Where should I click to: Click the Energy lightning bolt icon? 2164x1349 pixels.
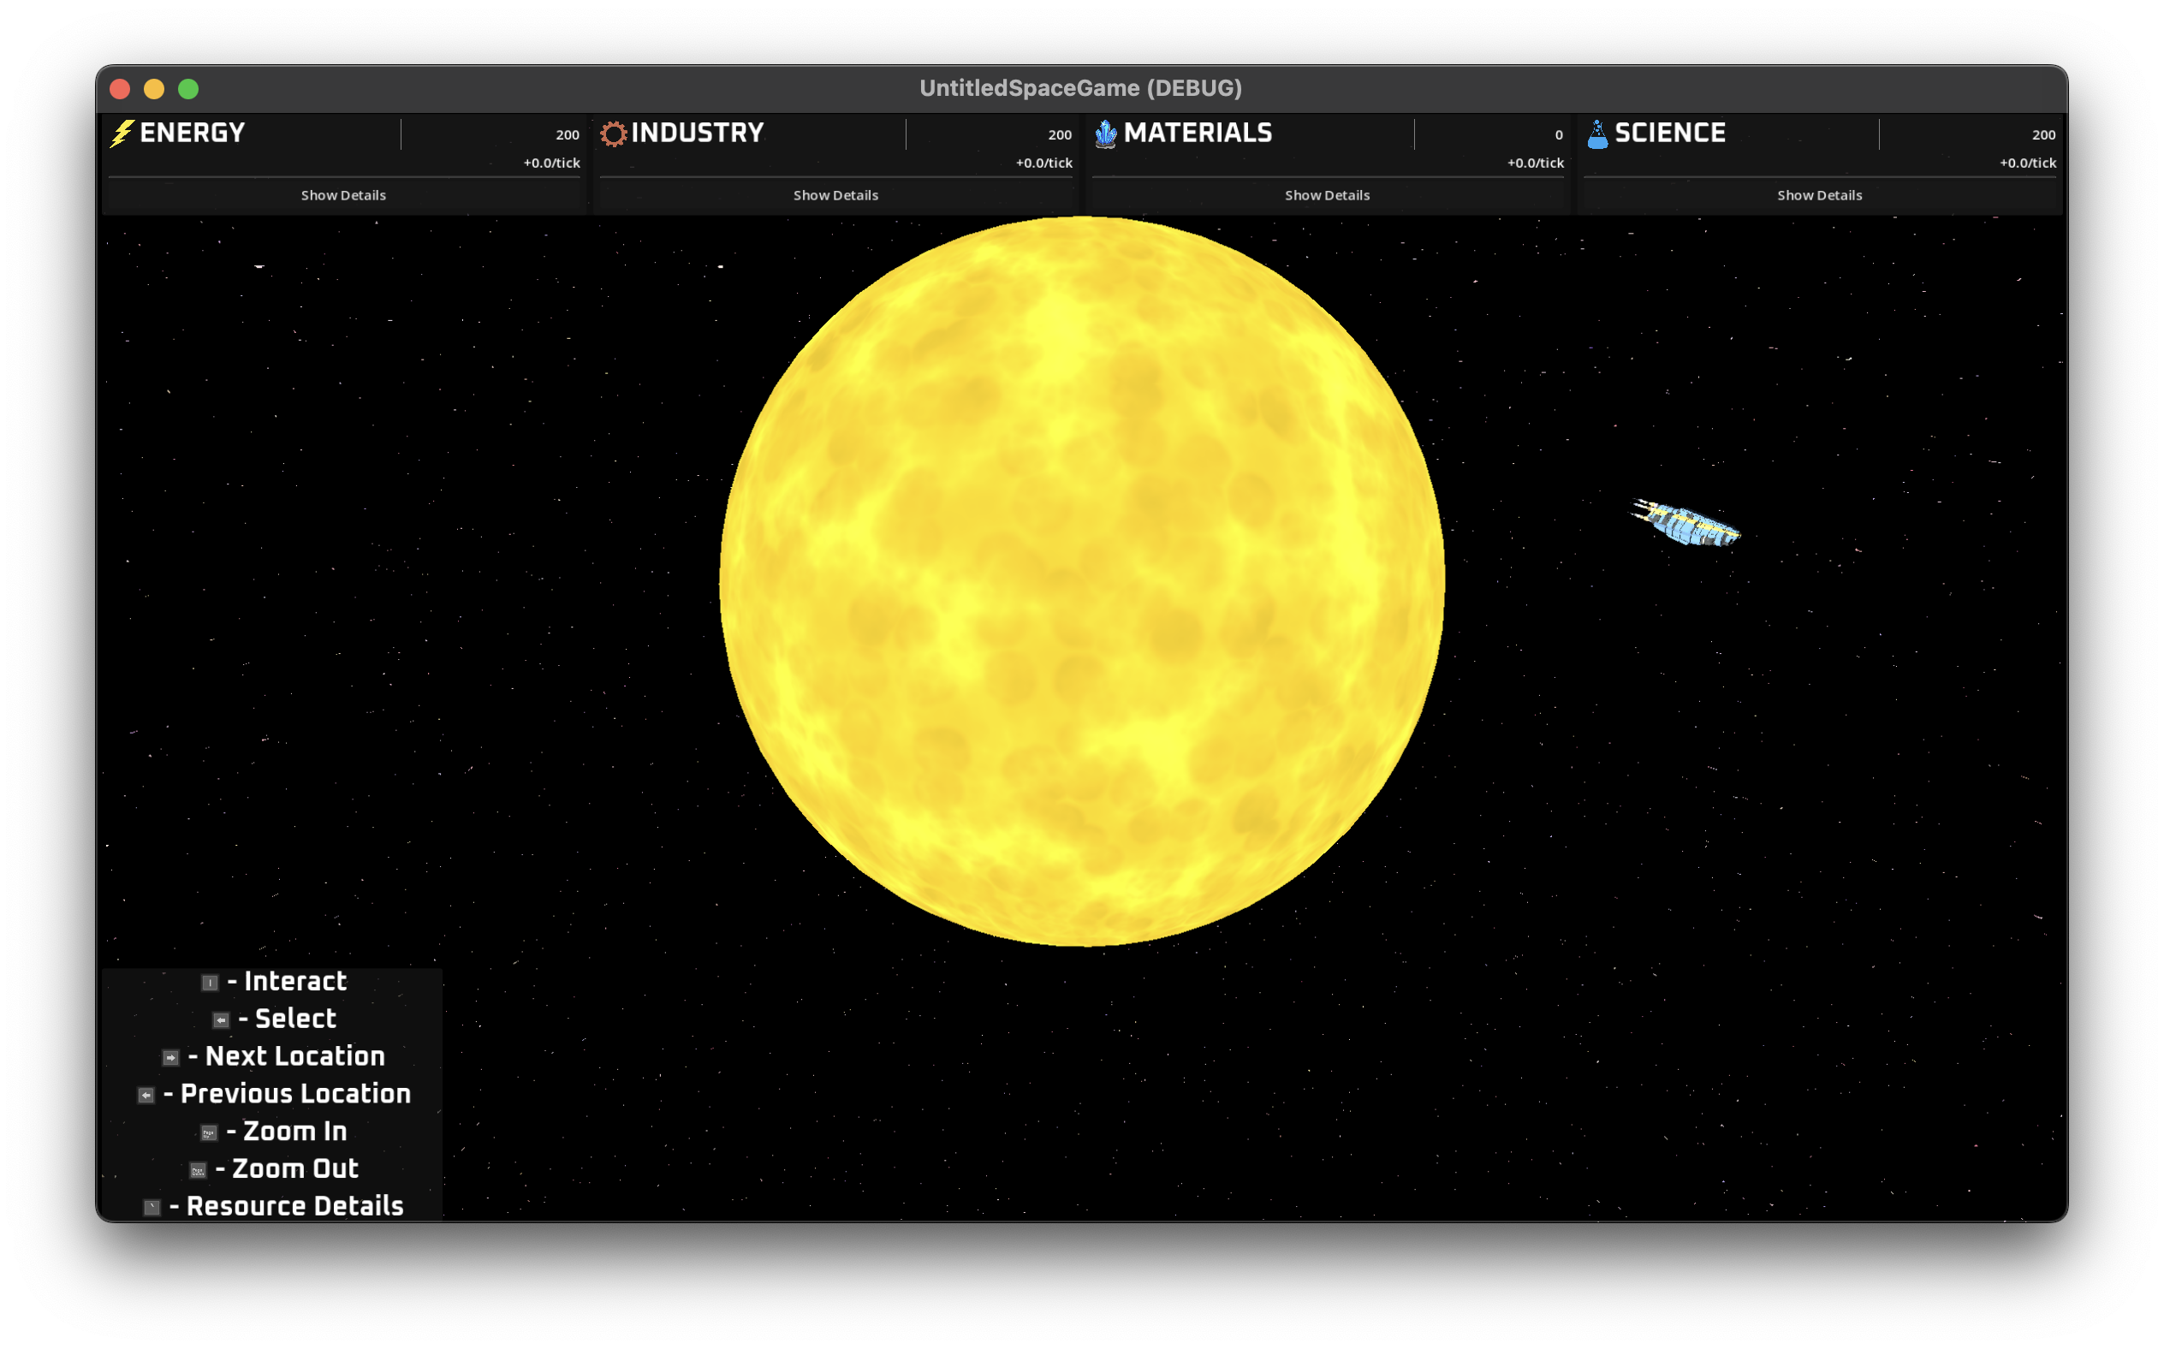pyautogui.click(x=122, y=133)
